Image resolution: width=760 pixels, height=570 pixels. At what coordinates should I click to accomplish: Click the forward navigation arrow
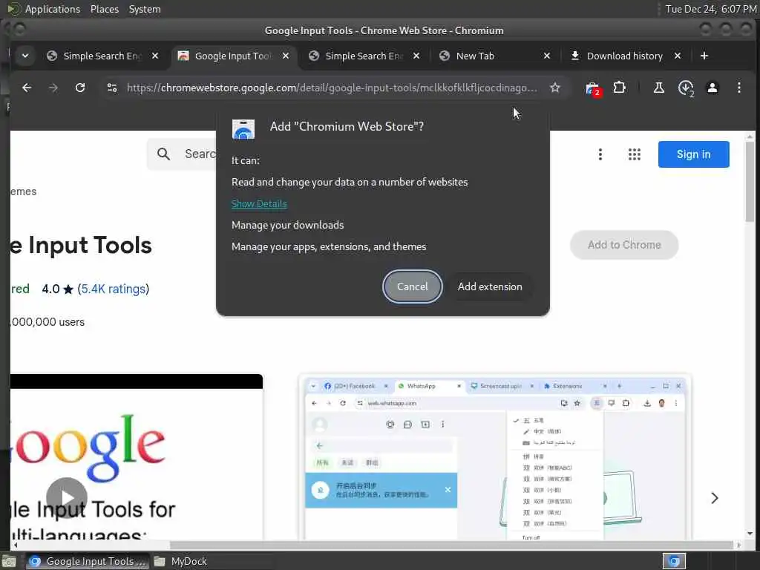[53, 88]
